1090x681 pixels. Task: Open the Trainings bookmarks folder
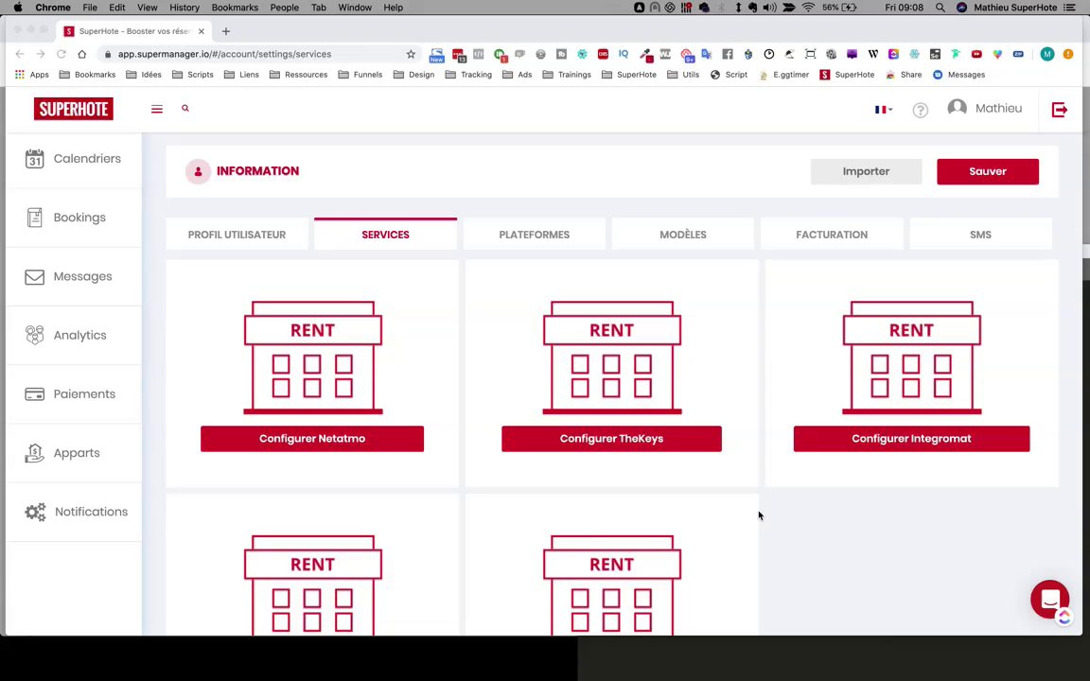[567, 75]
